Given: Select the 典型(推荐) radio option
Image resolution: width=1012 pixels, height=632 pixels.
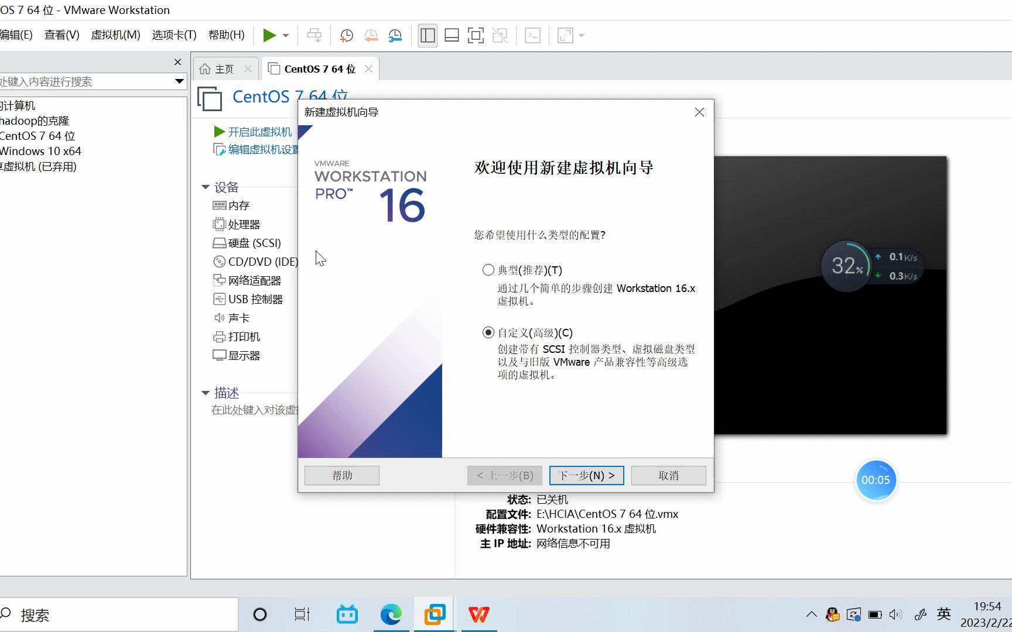Looking at the screenshot, I should [x=488, y=270].
